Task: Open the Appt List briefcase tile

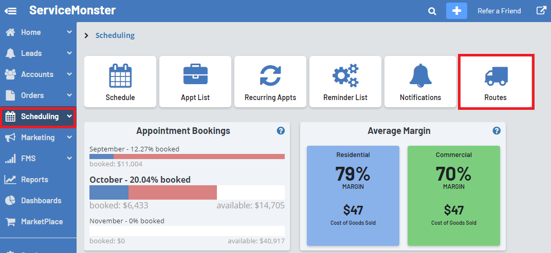Action: 195,82
